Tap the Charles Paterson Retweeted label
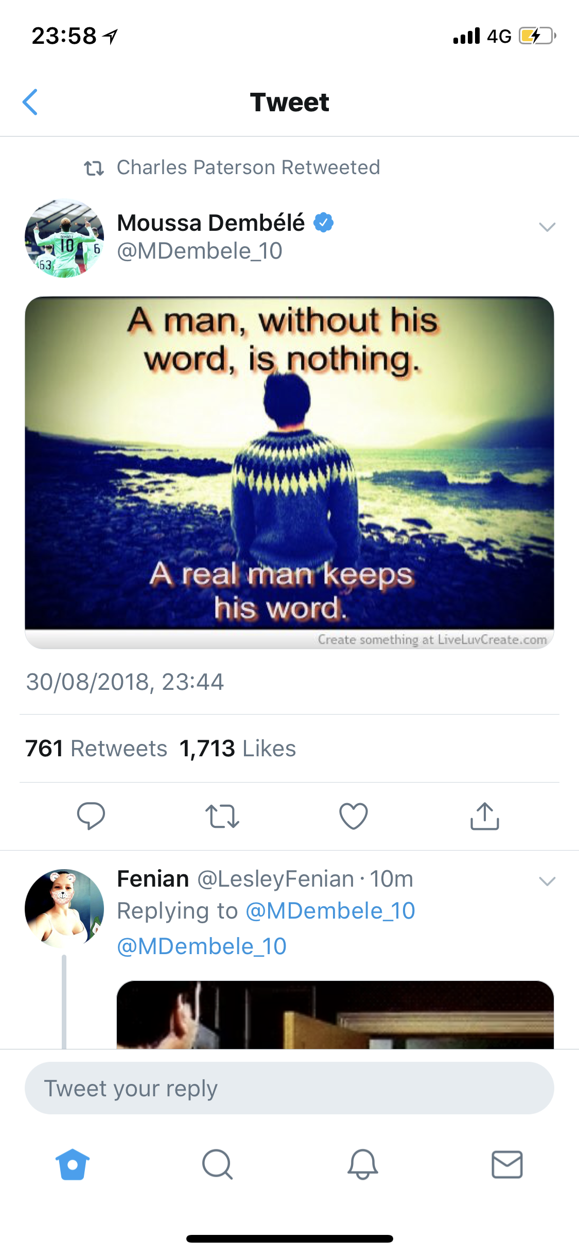This screenshot has height=1255, width=579. coord(248,167)
